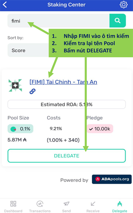
Task: Switch to the Transactions tab
Action: pos(40,206)
